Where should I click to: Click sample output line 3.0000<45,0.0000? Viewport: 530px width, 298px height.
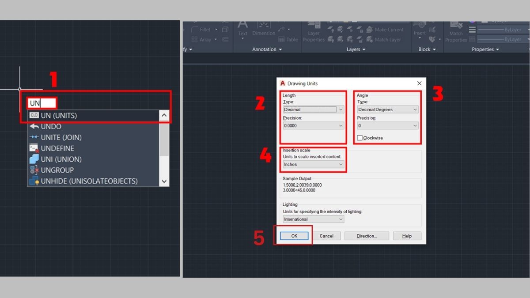[299, 190]
